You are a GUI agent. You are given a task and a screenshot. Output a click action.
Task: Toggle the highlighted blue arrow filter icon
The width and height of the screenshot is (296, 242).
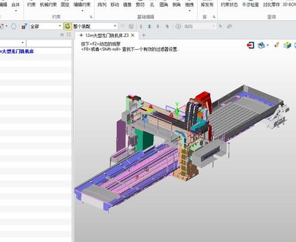[149, 26]
